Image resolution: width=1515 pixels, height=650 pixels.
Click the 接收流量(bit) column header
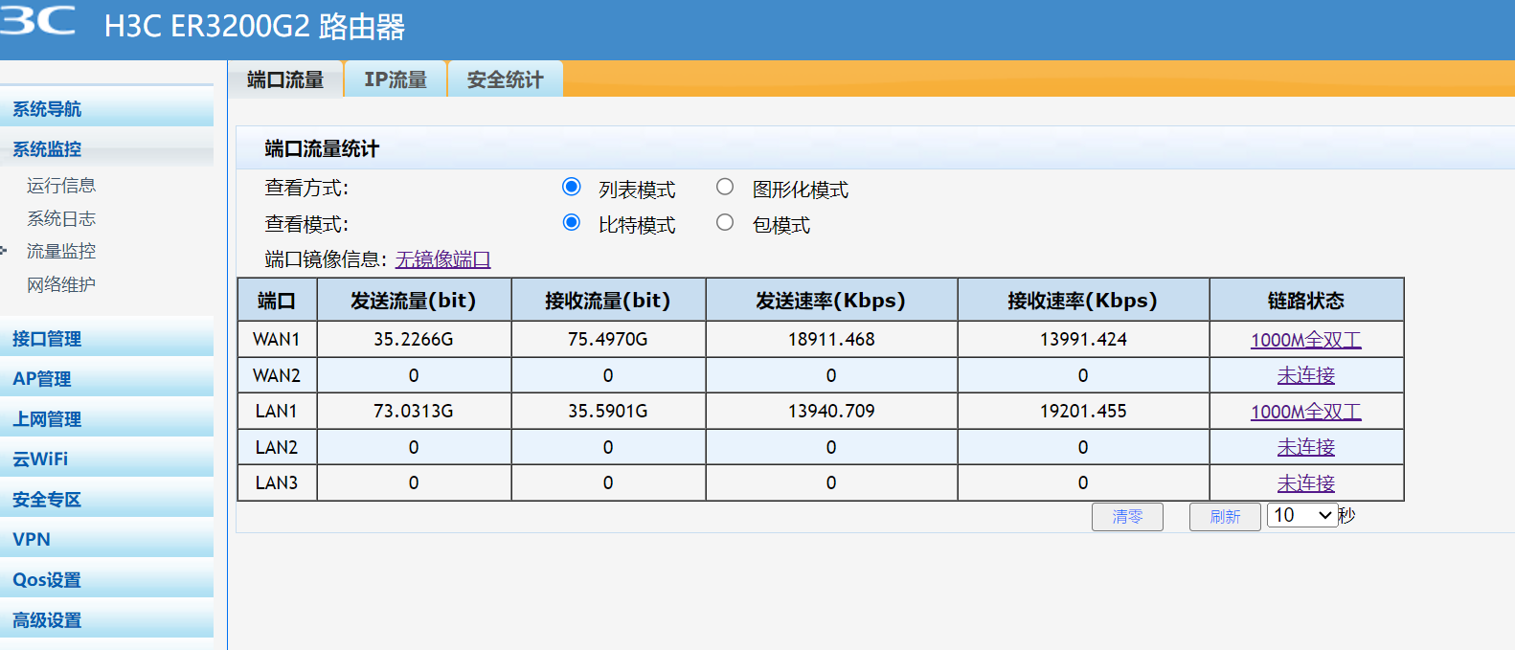608,301
